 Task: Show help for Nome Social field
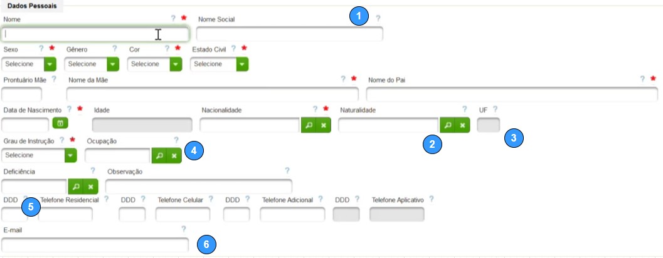(378, 18)
